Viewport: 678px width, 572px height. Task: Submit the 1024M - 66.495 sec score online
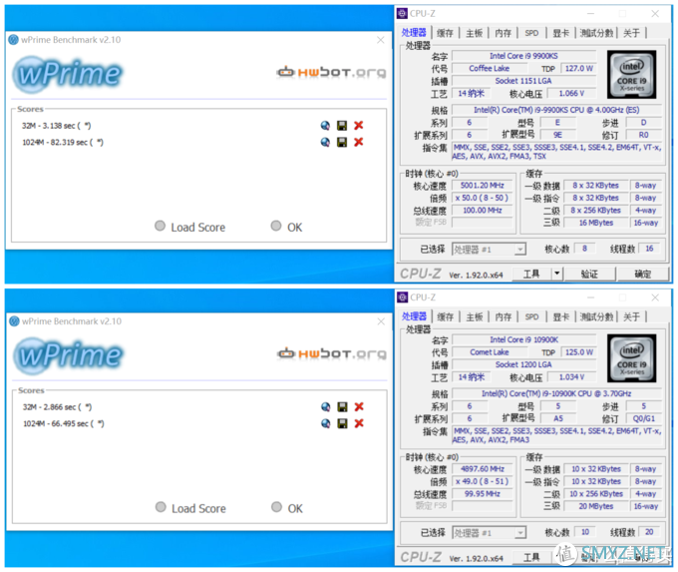click(x=326, y=423)
